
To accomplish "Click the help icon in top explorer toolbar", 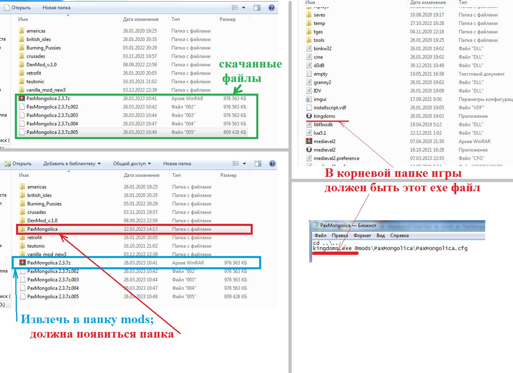I will (x=272, y=8).
